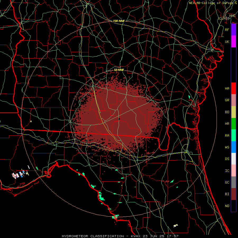Click the GR pink legend swatch

pos(234,100)
